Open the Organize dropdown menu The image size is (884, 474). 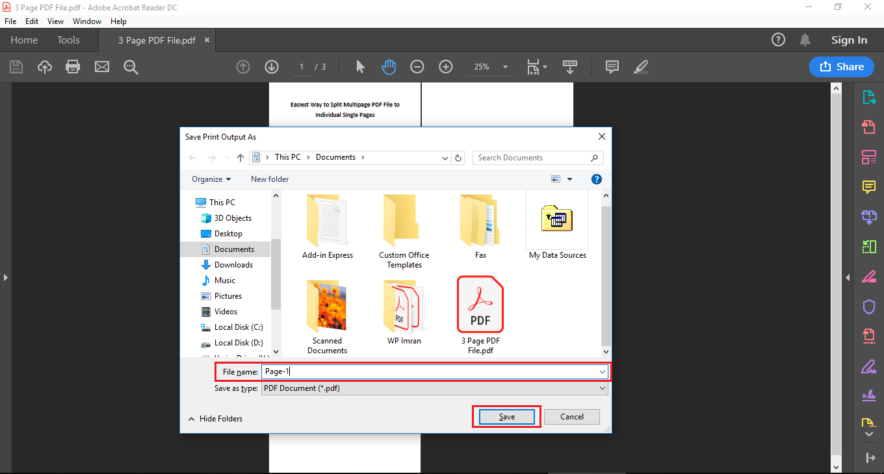click(211, 179)
